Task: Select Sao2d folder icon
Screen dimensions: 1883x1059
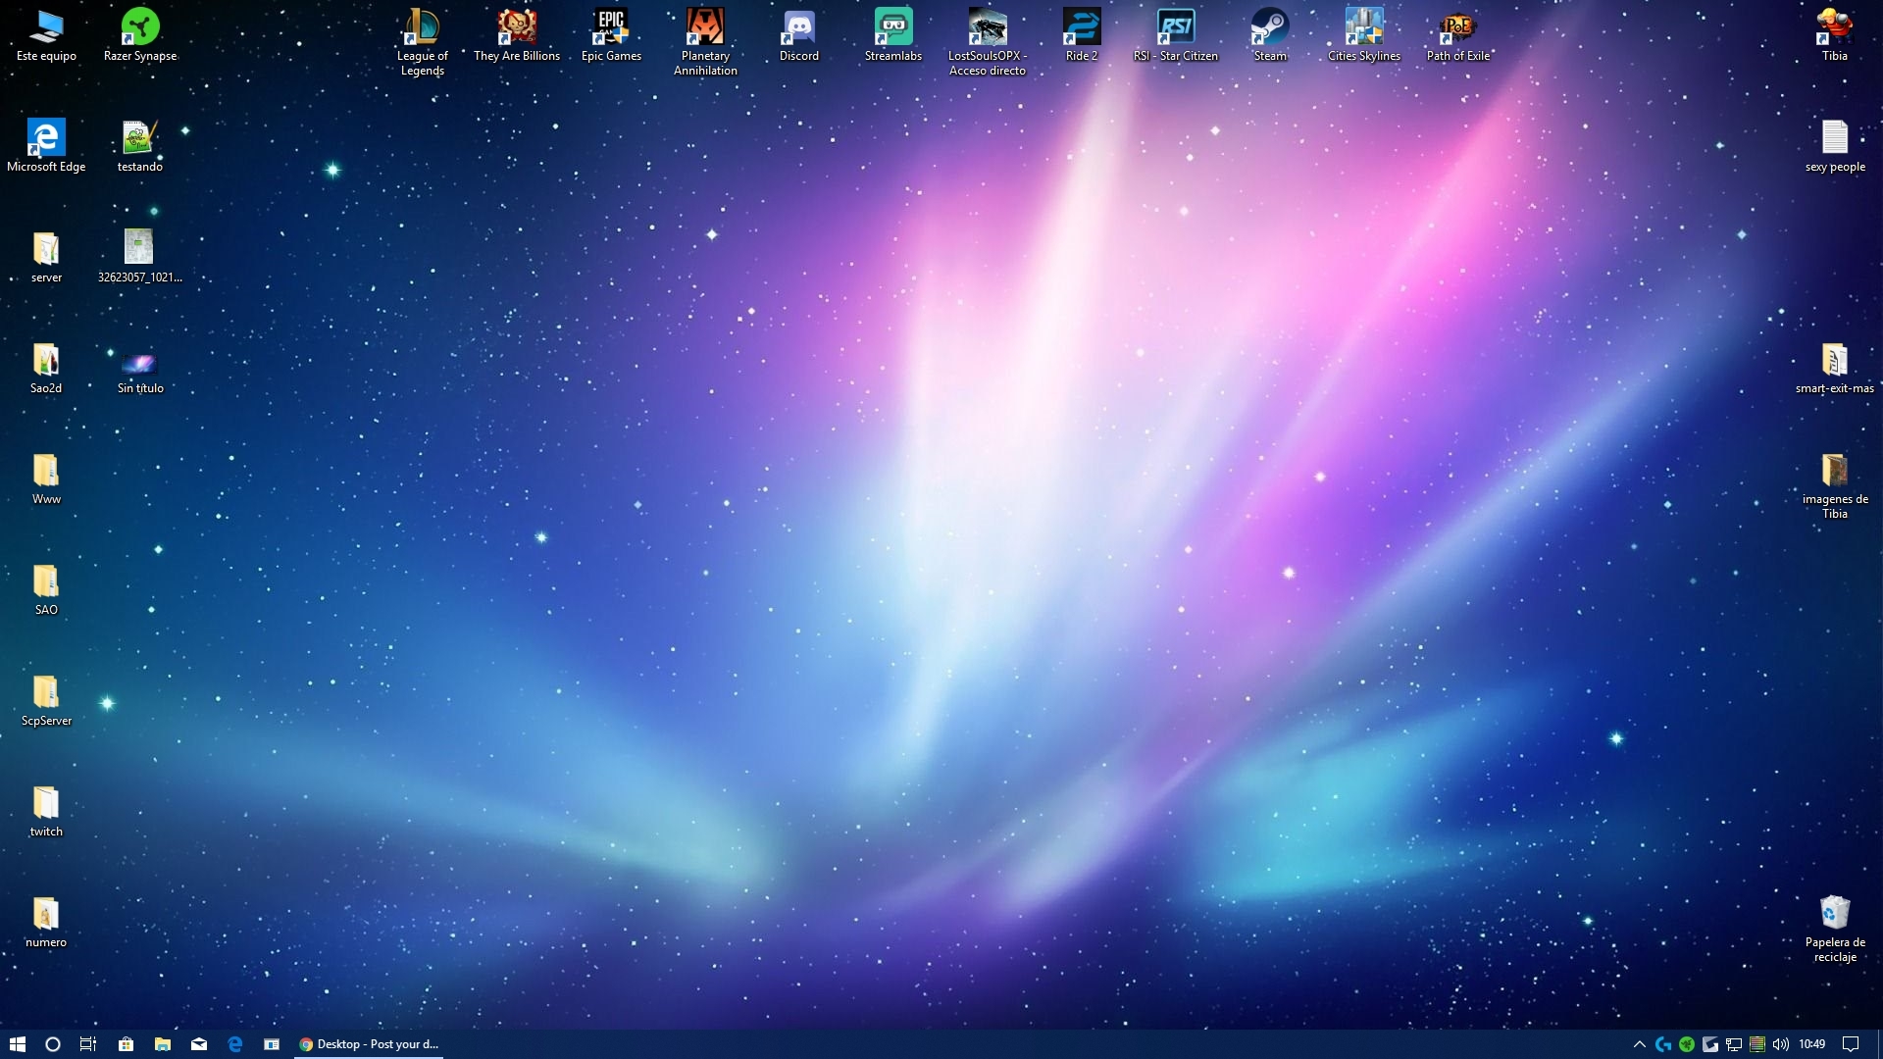Action: click(x=46, y=368)
